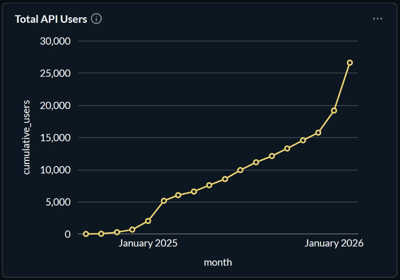The height and width of the screenshot is (280, 400).
Task: Click the cumulative_users y-axis title
Action: [27, 137]
